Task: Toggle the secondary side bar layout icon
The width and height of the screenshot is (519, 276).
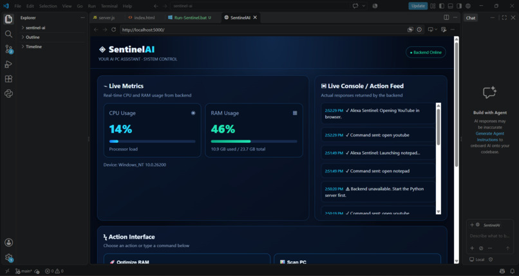Action: click(x=459, y=6)
